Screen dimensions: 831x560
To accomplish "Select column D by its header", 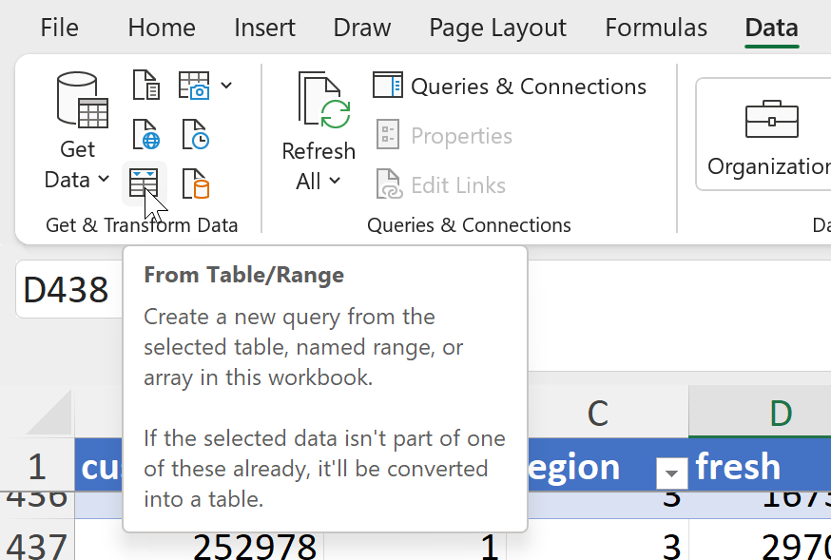I will click(780, 413).
